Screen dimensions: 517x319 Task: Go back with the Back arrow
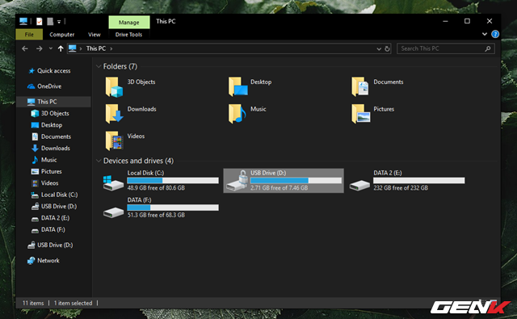(x=25, y=48)
